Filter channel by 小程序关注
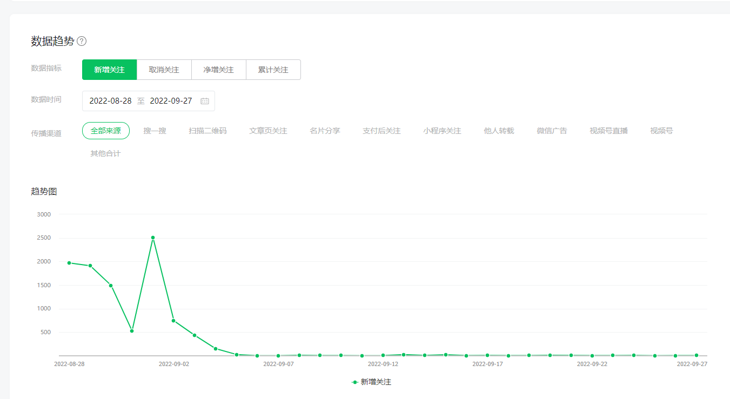The image size is (730, 399). coord(442,131)
